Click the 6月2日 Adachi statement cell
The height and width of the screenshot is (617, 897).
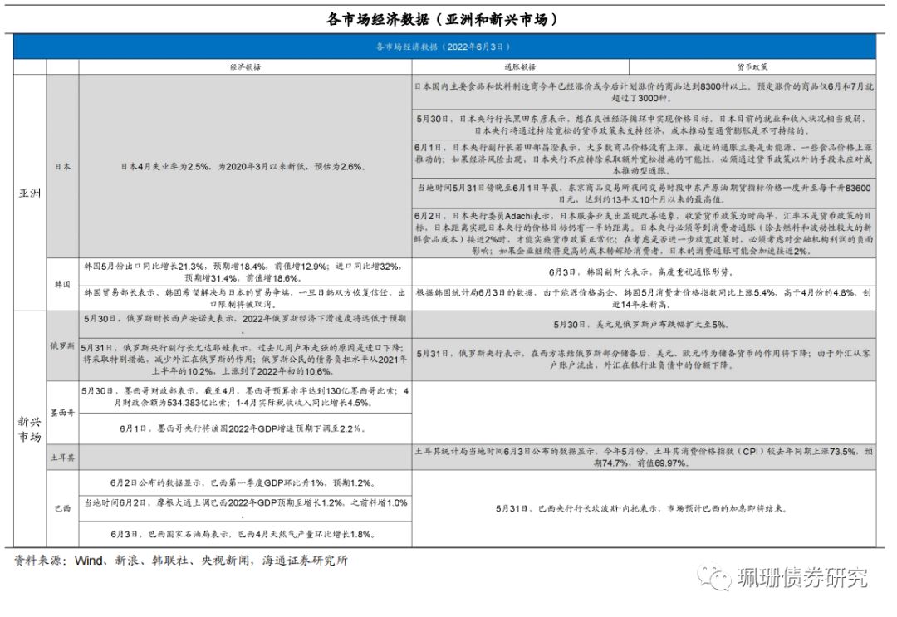pos(645,233)
